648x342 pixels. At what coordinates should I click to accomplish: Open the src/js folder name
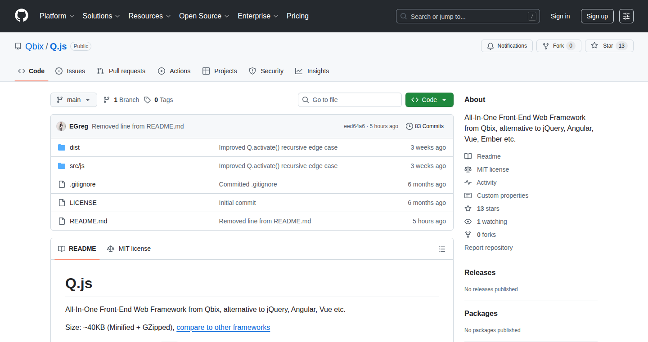click(x=77, y=166)
